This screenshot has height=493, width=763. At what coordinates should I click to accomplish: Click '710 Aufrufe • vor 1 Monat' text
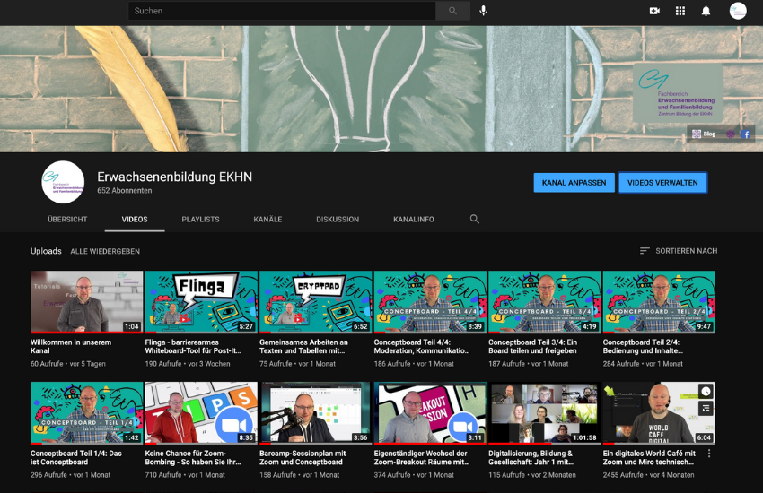(x=185, y=475)
